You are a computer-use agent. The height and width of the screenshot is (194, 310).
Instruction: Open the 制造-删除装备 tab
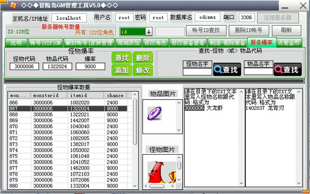coord(227,43)
